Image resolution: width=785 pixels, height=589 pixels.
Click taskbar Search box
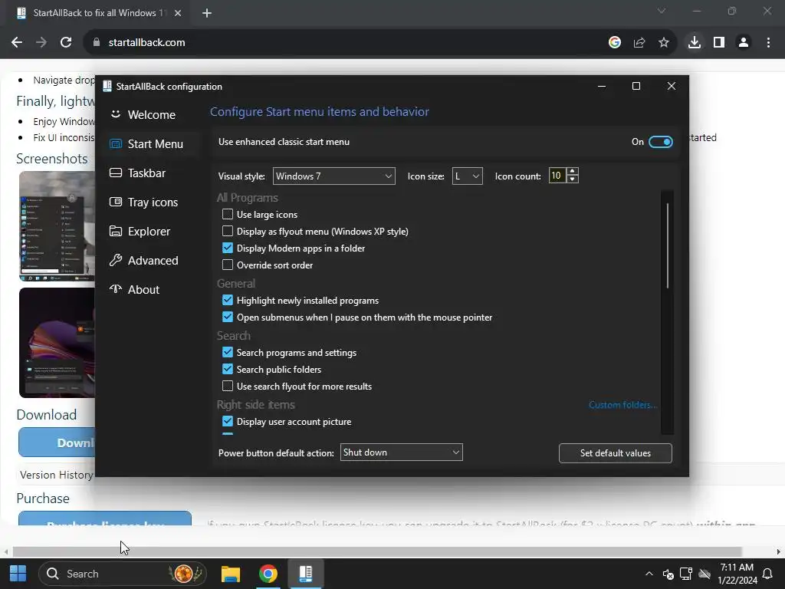[x=123, y=574]
